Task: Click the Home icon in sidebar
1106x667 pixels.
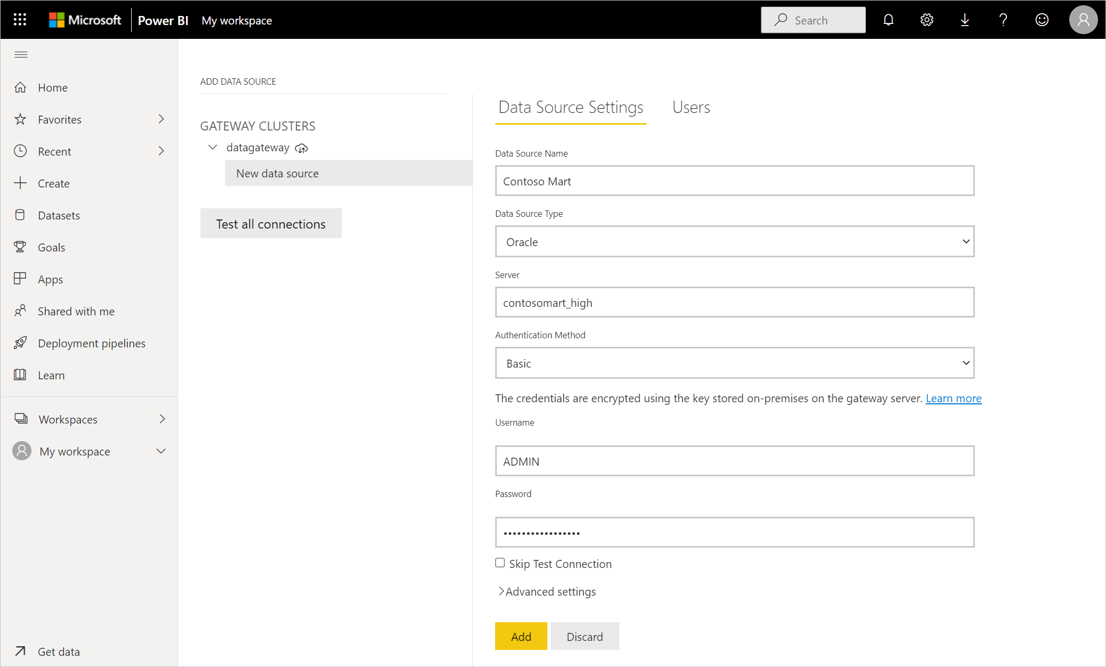Action: (x=21, y=87)
